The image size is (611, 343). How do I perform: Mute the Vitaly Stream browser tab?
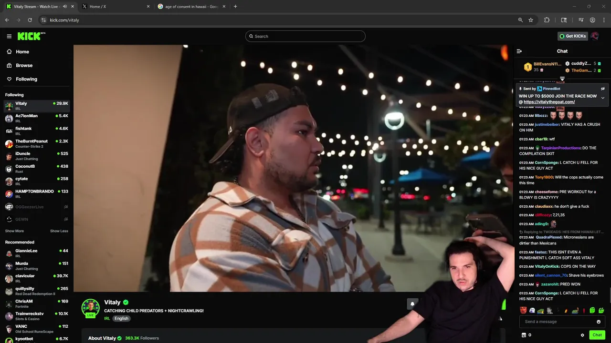click(x=64, y=7)
